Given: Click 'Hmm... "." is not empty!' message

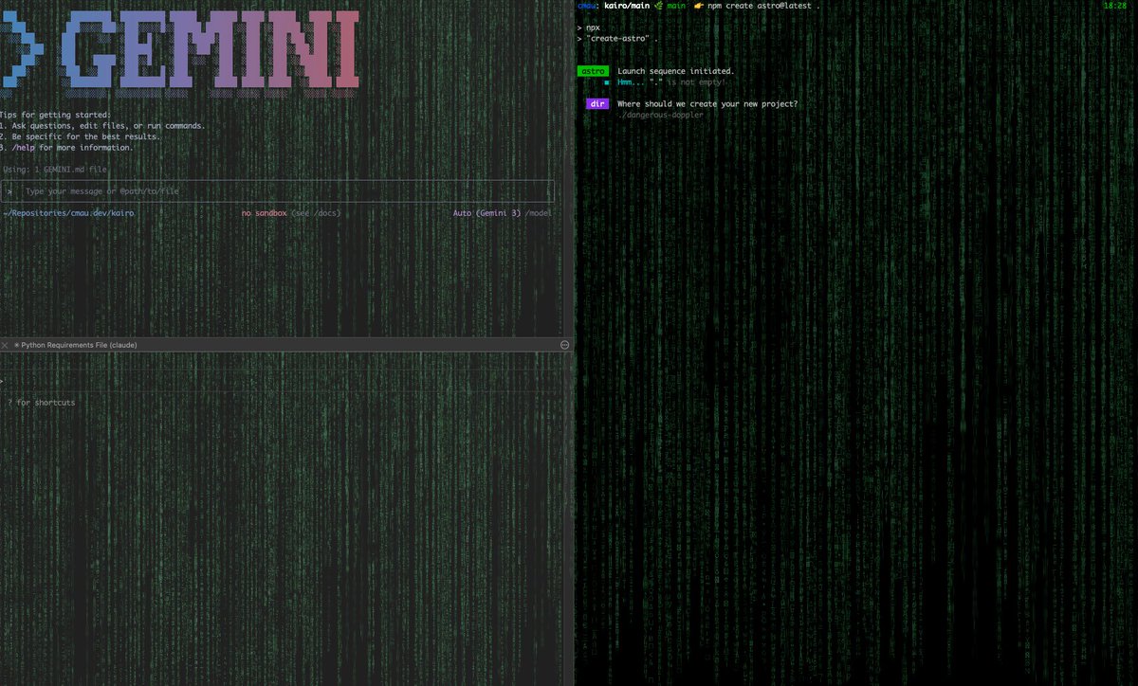Looking at the screenshot, I should click(670, 82).
